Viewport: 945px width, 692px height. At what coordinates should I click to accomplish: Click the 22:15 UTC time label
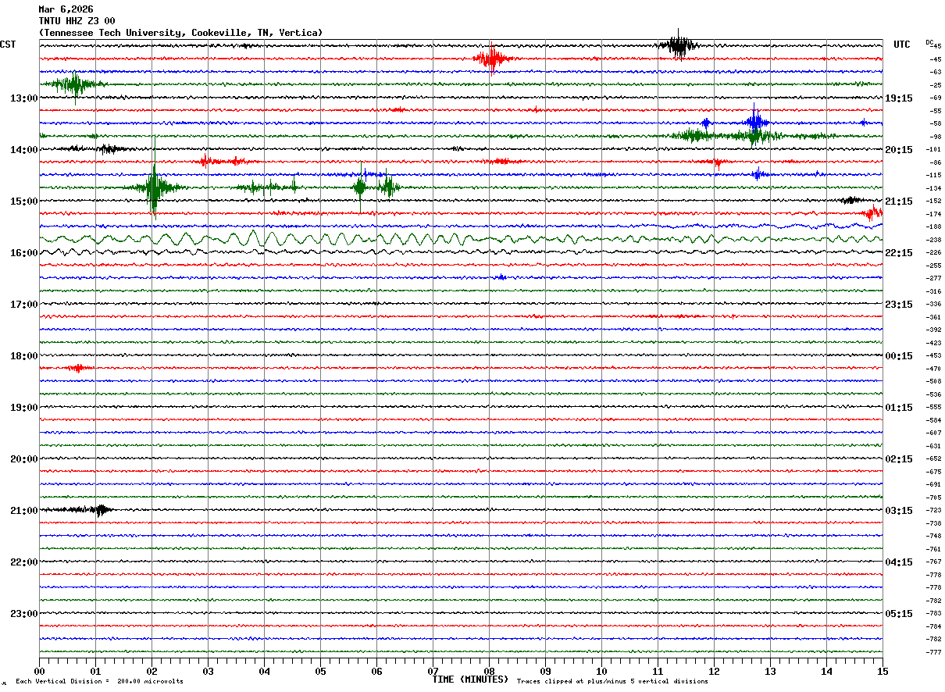pos(899,253)
